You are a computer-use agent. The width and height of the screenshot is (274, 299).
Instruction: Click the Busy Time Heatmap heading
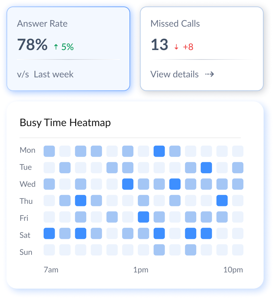pyautogui.click(x=65, y=123)
